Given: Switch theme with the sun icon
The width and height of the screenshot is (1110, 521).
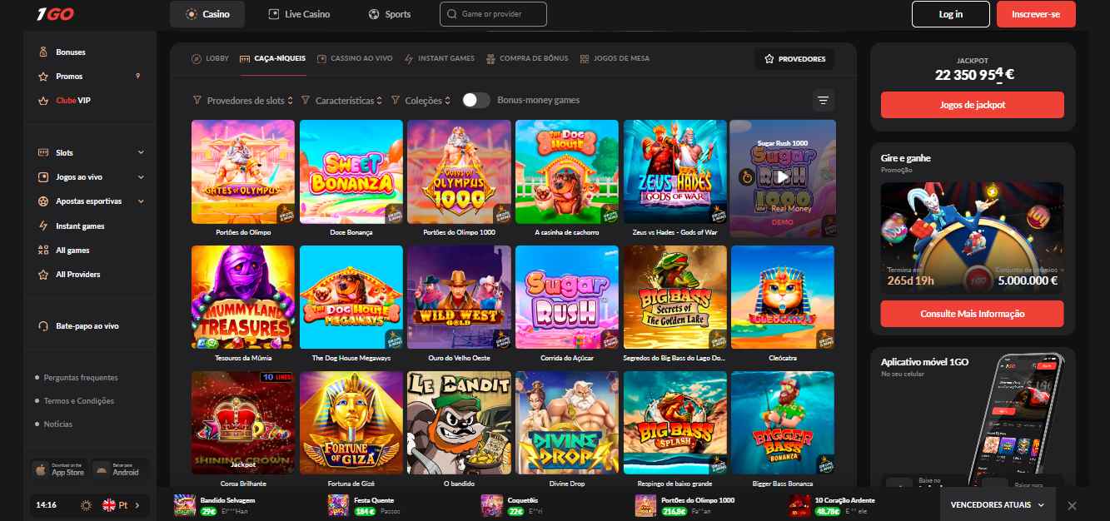Looking at the screenshot, I should tap(86, 505).
